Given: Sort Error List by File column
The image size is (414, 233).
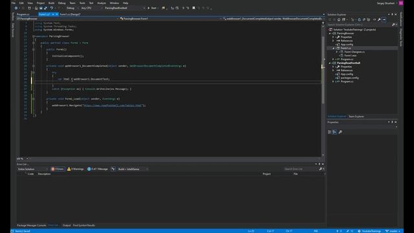Looking at the screenshot, I should click(x=296, y=174).
